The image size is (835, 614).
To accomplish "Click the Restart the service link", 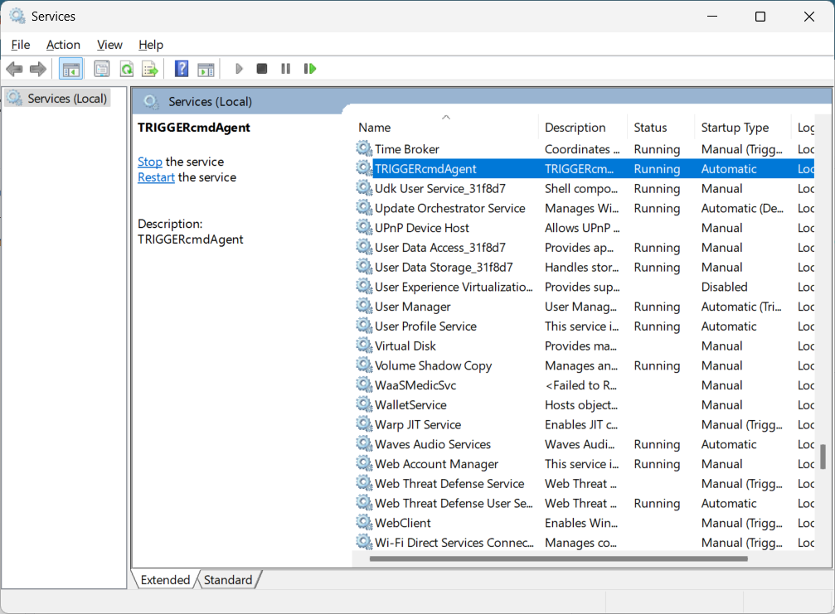I will pos(156,177).
